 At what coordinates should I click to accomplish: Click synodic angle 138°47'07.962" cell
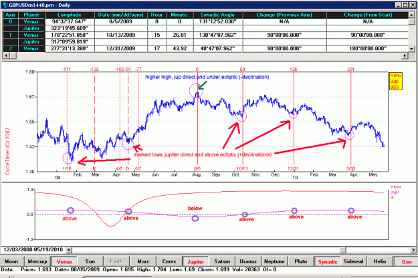pyautogui.click(x=217, y=35)
